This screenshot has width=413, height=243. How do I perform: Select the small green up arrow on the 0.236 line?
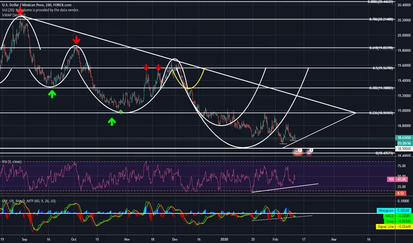tap(121, 112)
